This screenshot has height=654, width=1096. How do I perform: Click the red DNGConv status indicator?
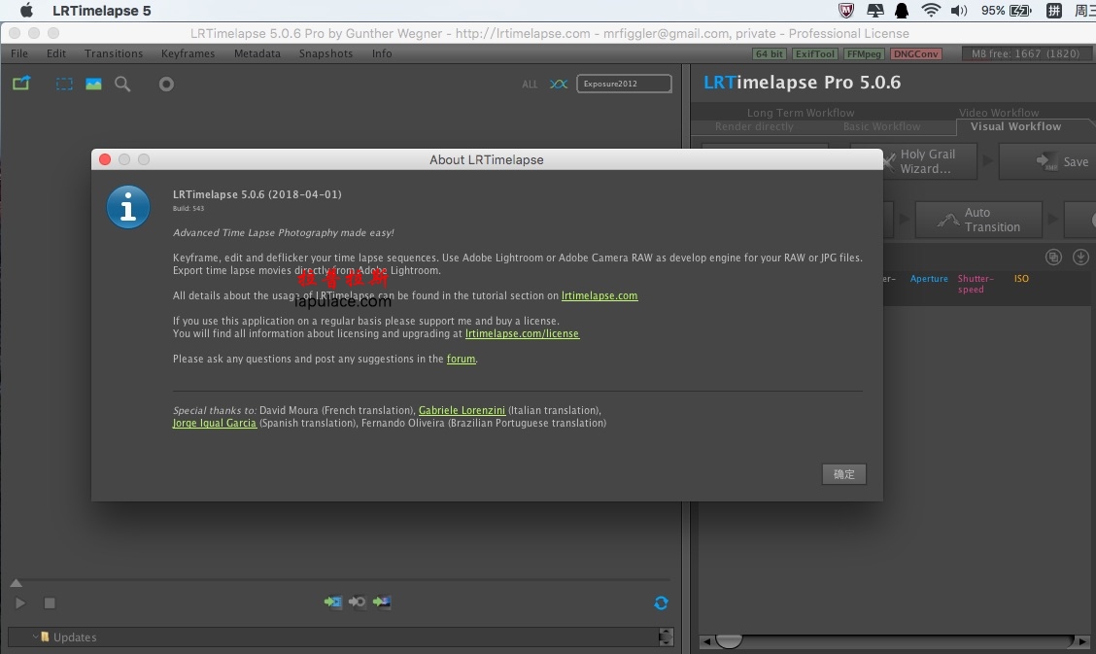point(916,53)
